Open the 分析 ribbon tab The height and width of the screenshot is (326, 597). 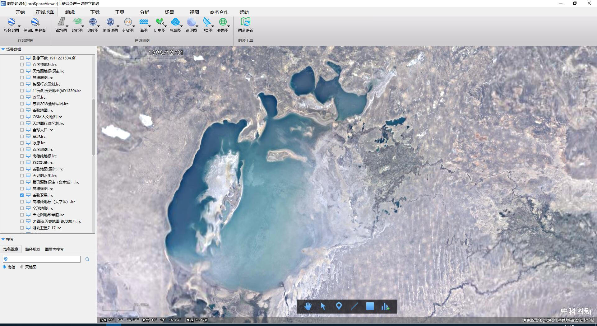(144, 12)
